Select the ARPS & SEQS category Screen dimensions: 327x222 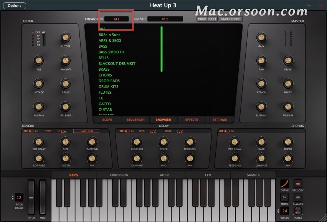pos(110,40)
